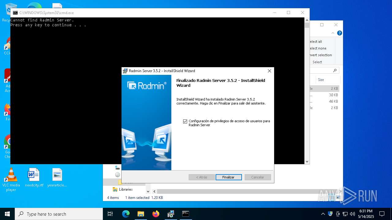Click the cmd.exe title bar icon
This screenshot has width=392, height=220.
[15, 13]
